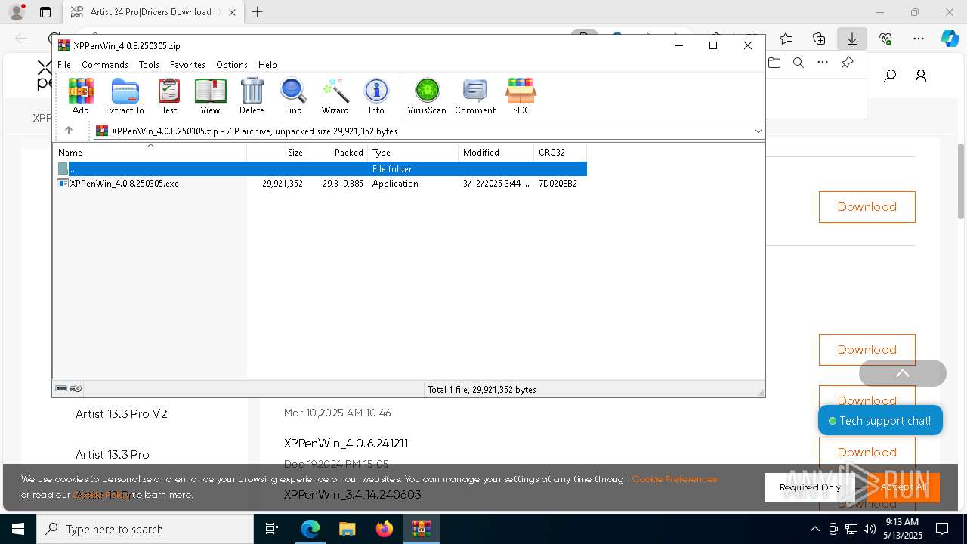Viewport: 967px width, 544px height.
Task: Click the Delete trash icon
Action: coord(252,96)
